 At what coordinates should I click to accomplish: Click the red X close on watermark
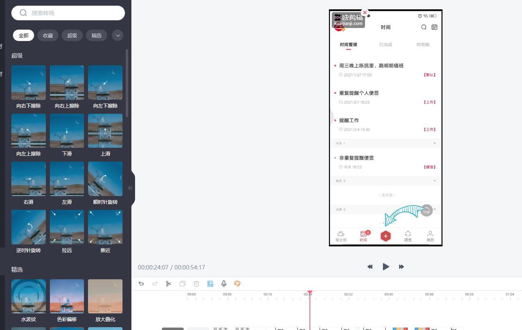click(365, 13)
